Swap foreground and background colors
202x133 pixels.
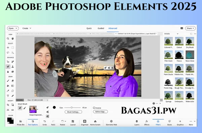pos(12,119)
